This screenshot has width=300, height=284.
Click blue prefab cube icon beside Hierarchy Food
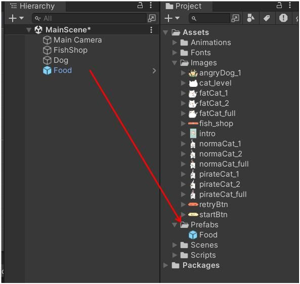[x=47, y=70]
